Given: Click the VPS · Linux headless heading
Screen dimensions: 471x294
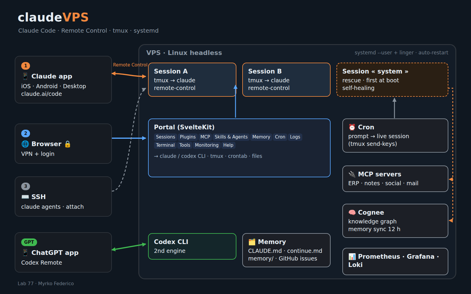Looking at the screenshot, I should (184, 53).
